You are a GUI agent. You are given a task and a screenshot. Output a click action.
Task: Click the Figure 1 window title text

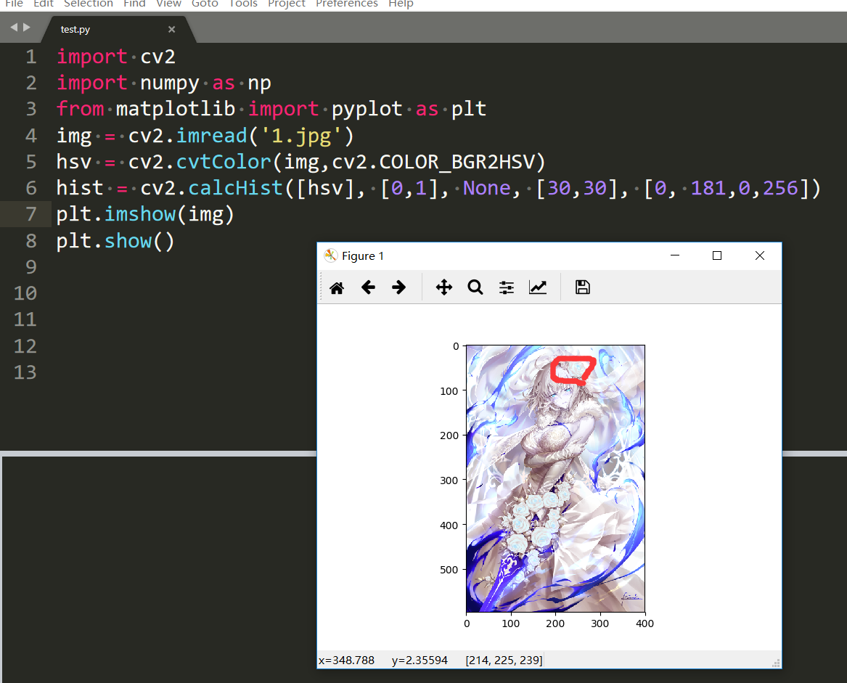[362, 255]
